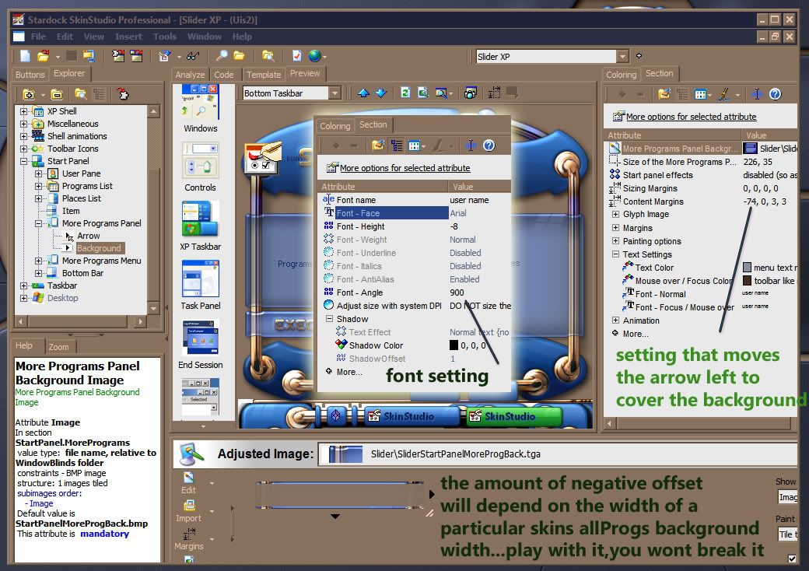Click the checklist document icon in main toolbar
Screen dimensions: 809x571
296,56
